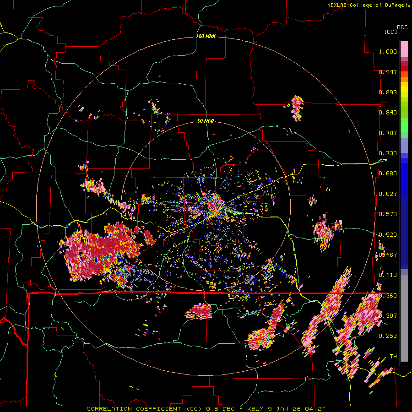Click the 0.947 legend value
Screen dimensions: 412x412
pos(388,72)
